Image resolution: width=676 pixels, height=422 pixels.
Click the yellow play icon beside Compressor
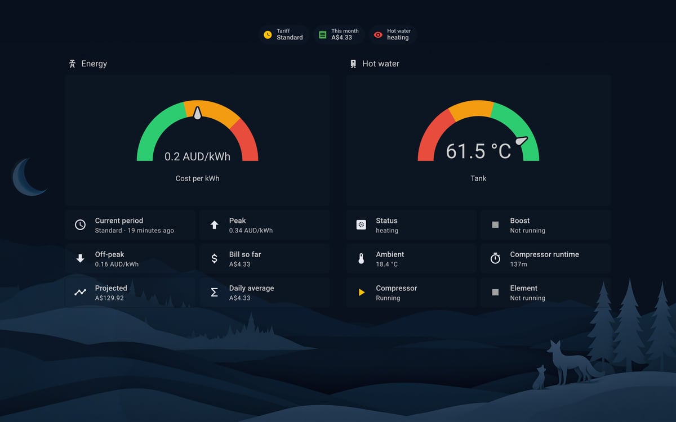[362, 293]
